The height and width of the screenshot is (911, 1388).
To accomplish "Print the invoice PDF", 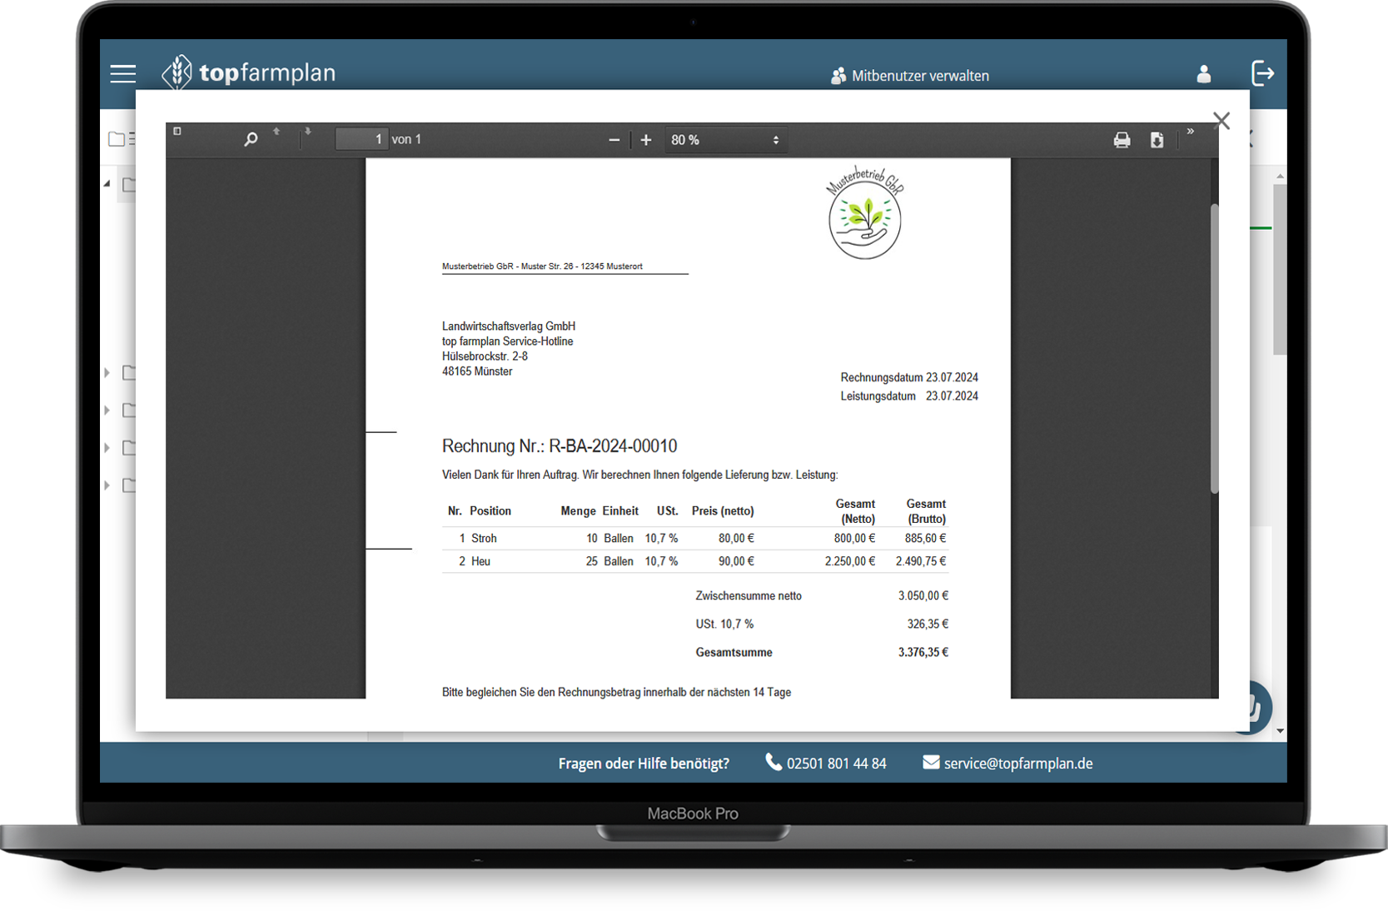I will (1122, 140).
